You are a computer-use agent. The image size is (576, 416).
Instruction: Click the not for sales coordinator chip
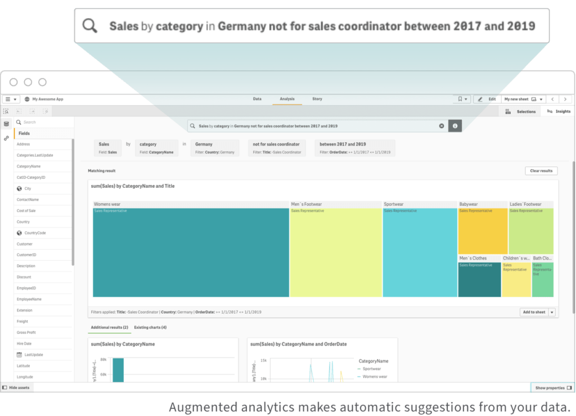[277, 148]
